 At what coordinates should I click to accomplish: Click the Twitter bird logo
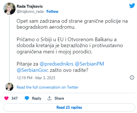(132, 6)
